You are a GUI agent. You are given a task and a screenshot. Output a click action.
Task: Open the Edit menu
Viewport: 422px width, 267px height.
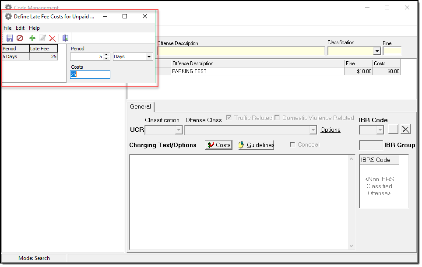[x=20, y=28]
